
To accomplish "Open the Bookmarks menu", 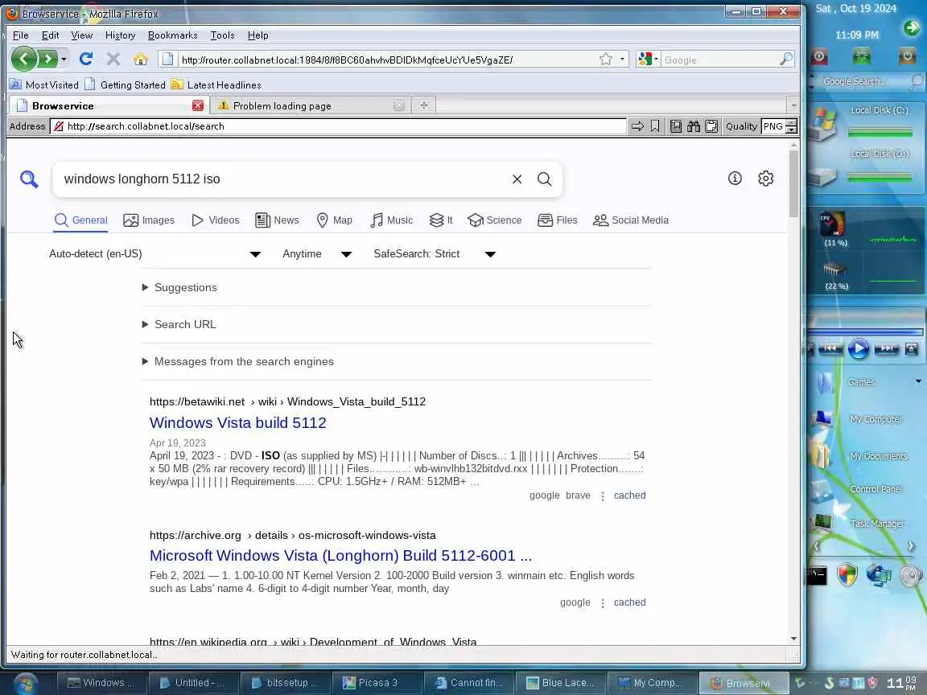I will (x=173, y=35).
